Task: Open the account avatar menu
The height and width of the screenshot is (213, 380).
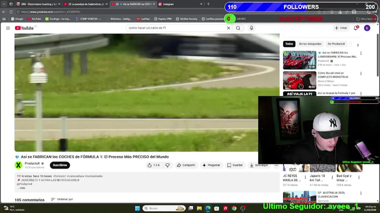Action: tap(367, 28)
